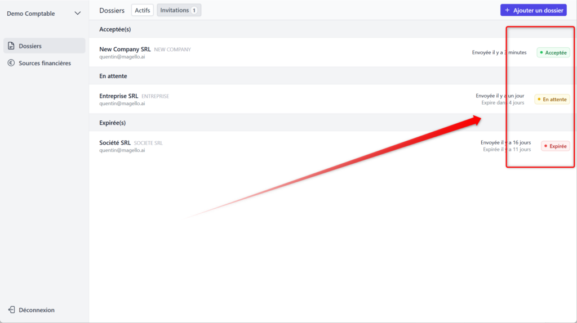Open the Société SRL expired invitation
This screenshot has height=323, width=577.
click(x=115, y=143)
